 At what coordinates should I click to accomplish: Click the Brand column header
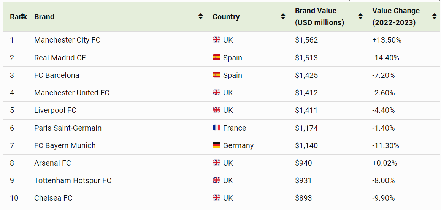(44, 17)
